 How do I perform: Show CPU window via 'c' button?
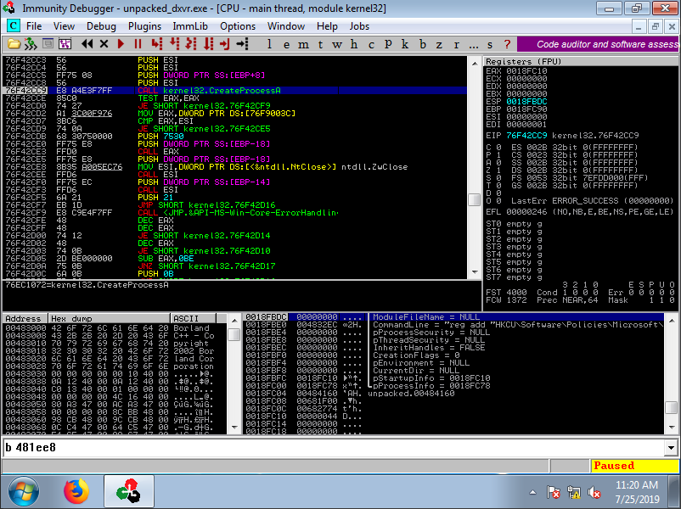point(371,44)
